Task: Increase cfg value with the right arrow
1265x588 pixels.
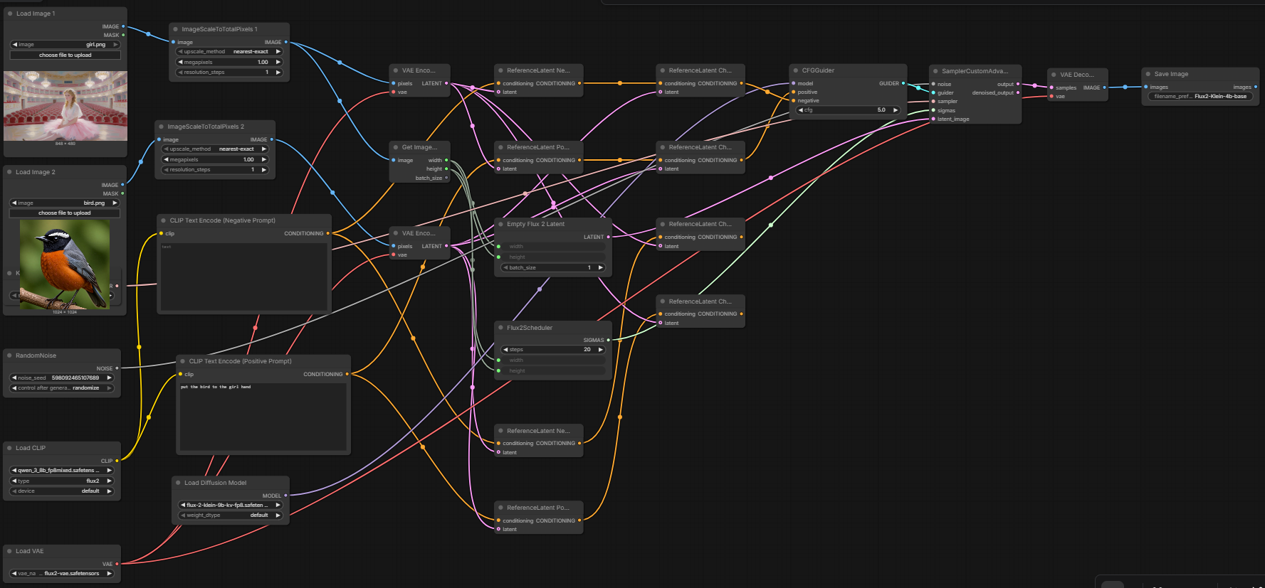Action: pos(896,110)
